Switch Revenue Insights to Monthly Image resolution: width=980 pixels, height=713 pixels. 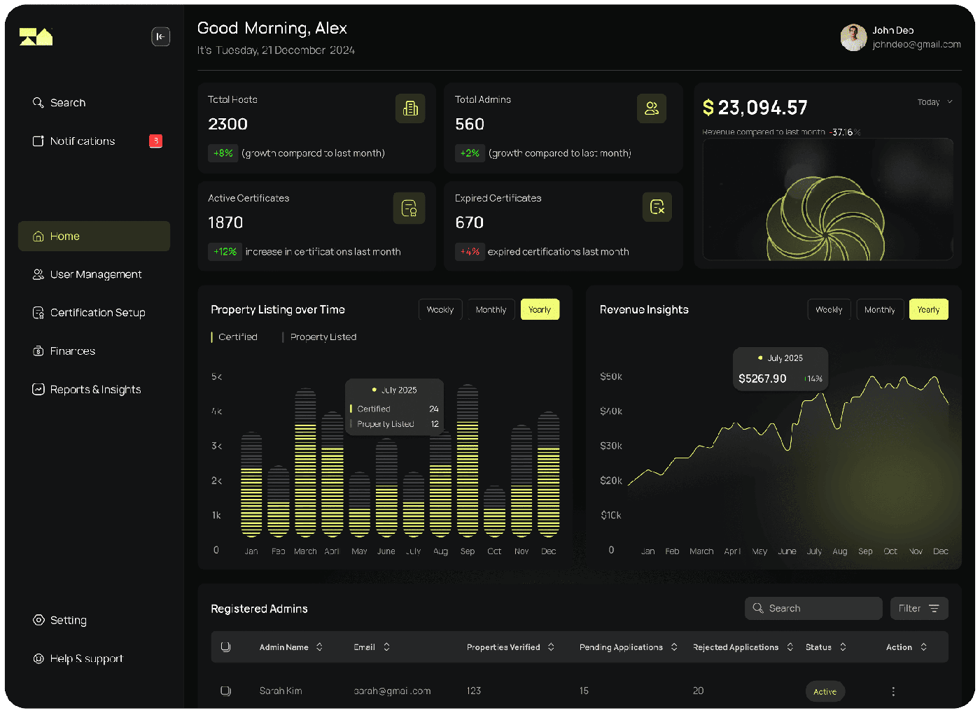pos(880,310)
